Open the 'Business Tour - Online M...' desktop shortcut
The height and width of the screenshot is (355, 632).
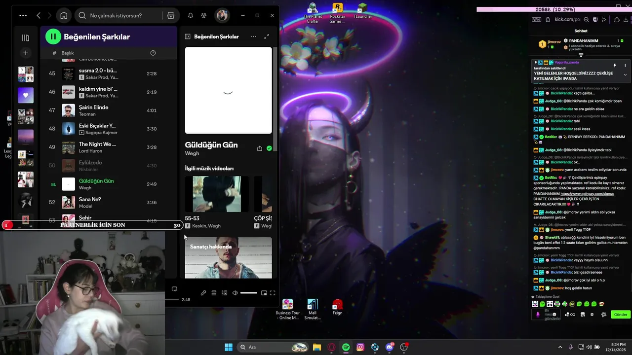pos(287,309)
